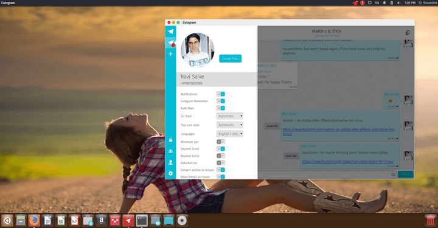Open the emoji picker next to Send
438x228 pixels.
coord(393,174)
